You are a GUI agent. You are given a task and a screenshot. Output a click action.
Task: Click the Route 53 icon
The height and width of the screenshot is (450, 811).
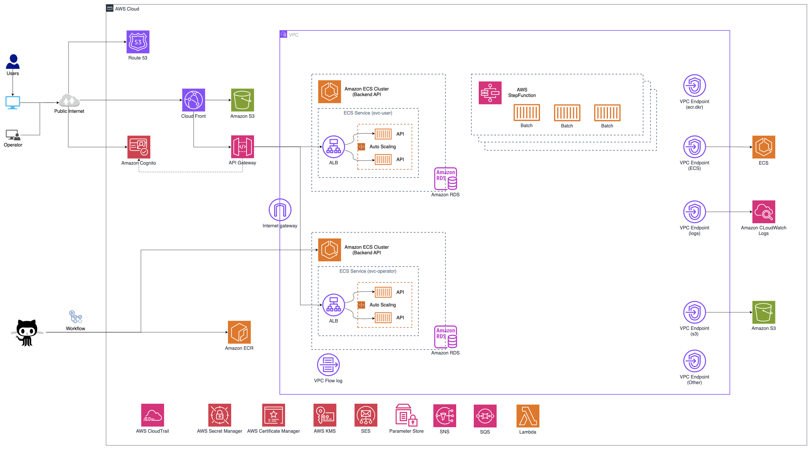(x=138, y=42)
